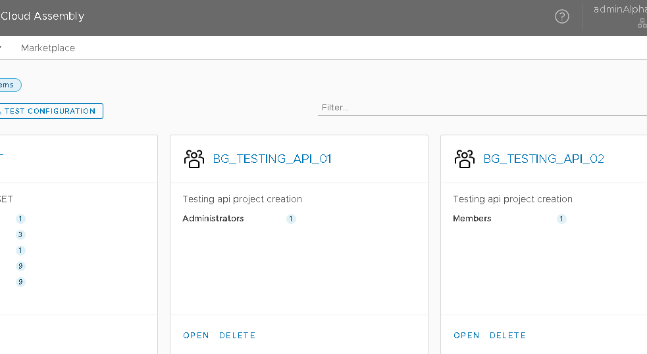Click the BG_TESTING_API_02 project group icon
The height and width of the screenshot is (354, 647).
click(x=465, y=159)
